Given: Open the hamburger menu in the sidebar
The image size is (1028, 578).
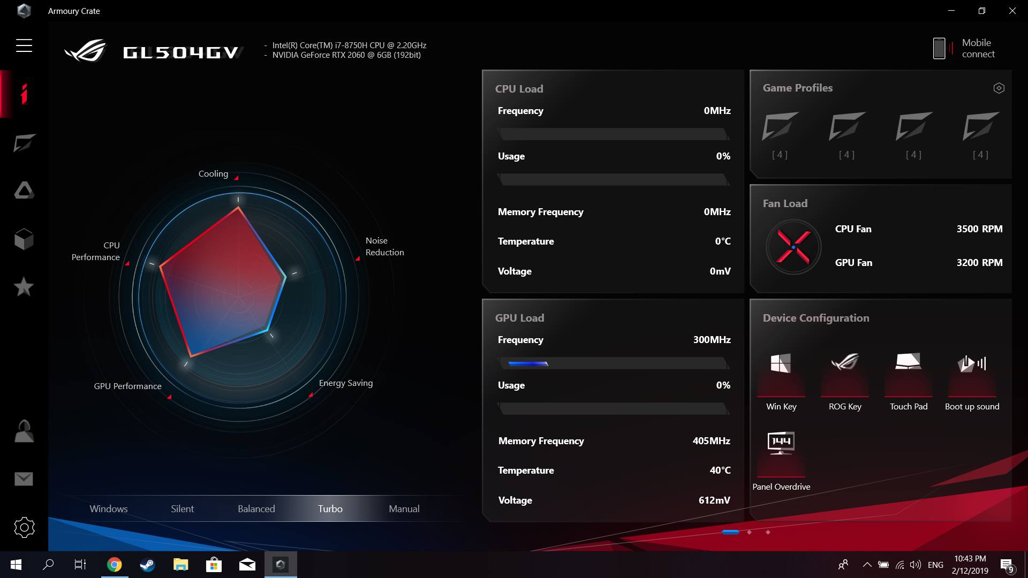Looking at the screenshot, I should coord(24,45).
